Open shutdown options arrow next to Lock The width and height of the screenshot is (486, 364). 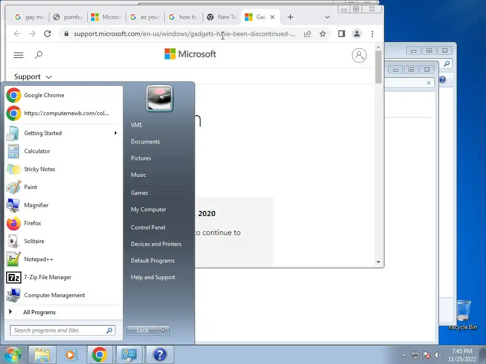(164, 330)
